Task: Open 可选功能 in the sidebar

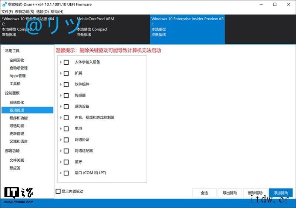Action: point(17,126)
